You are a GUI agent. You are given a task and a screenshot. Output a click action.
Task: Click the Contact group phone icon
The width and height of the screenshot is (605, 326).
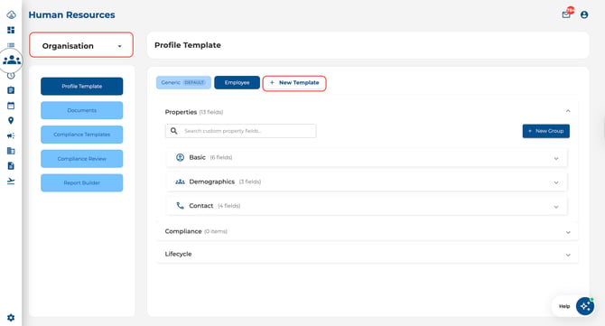pos(181,206)
